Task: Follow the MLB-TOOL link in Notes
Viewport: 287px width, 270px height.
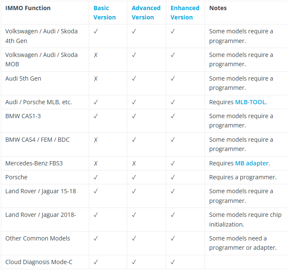Action: click(250, 102)
